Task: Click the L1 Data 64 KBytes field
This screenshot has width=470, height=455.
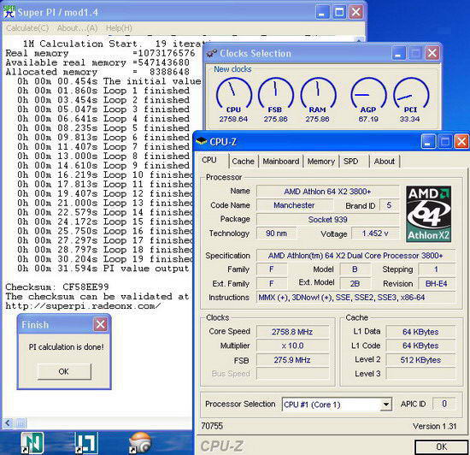Action: point(420,332)
